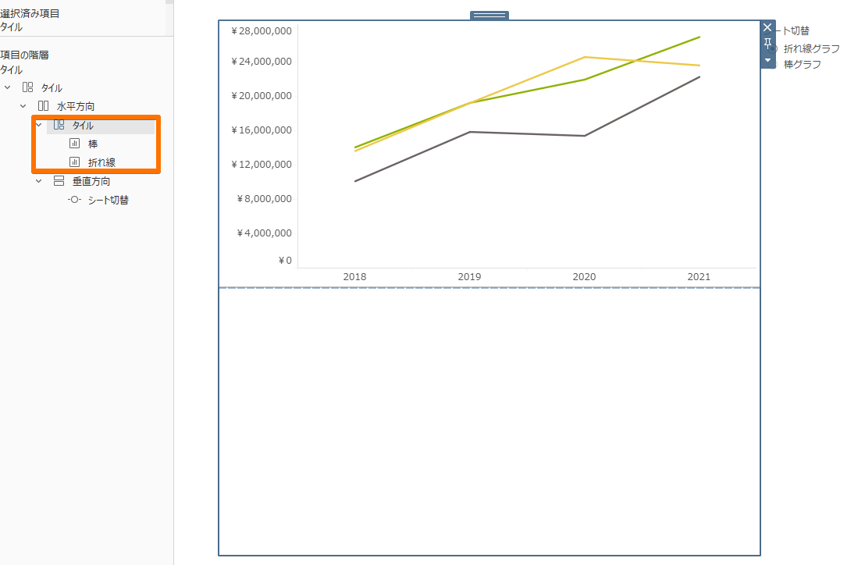865x565 pixels.
Task: Click the ト切替 parameter title
Action: point(796,31)
